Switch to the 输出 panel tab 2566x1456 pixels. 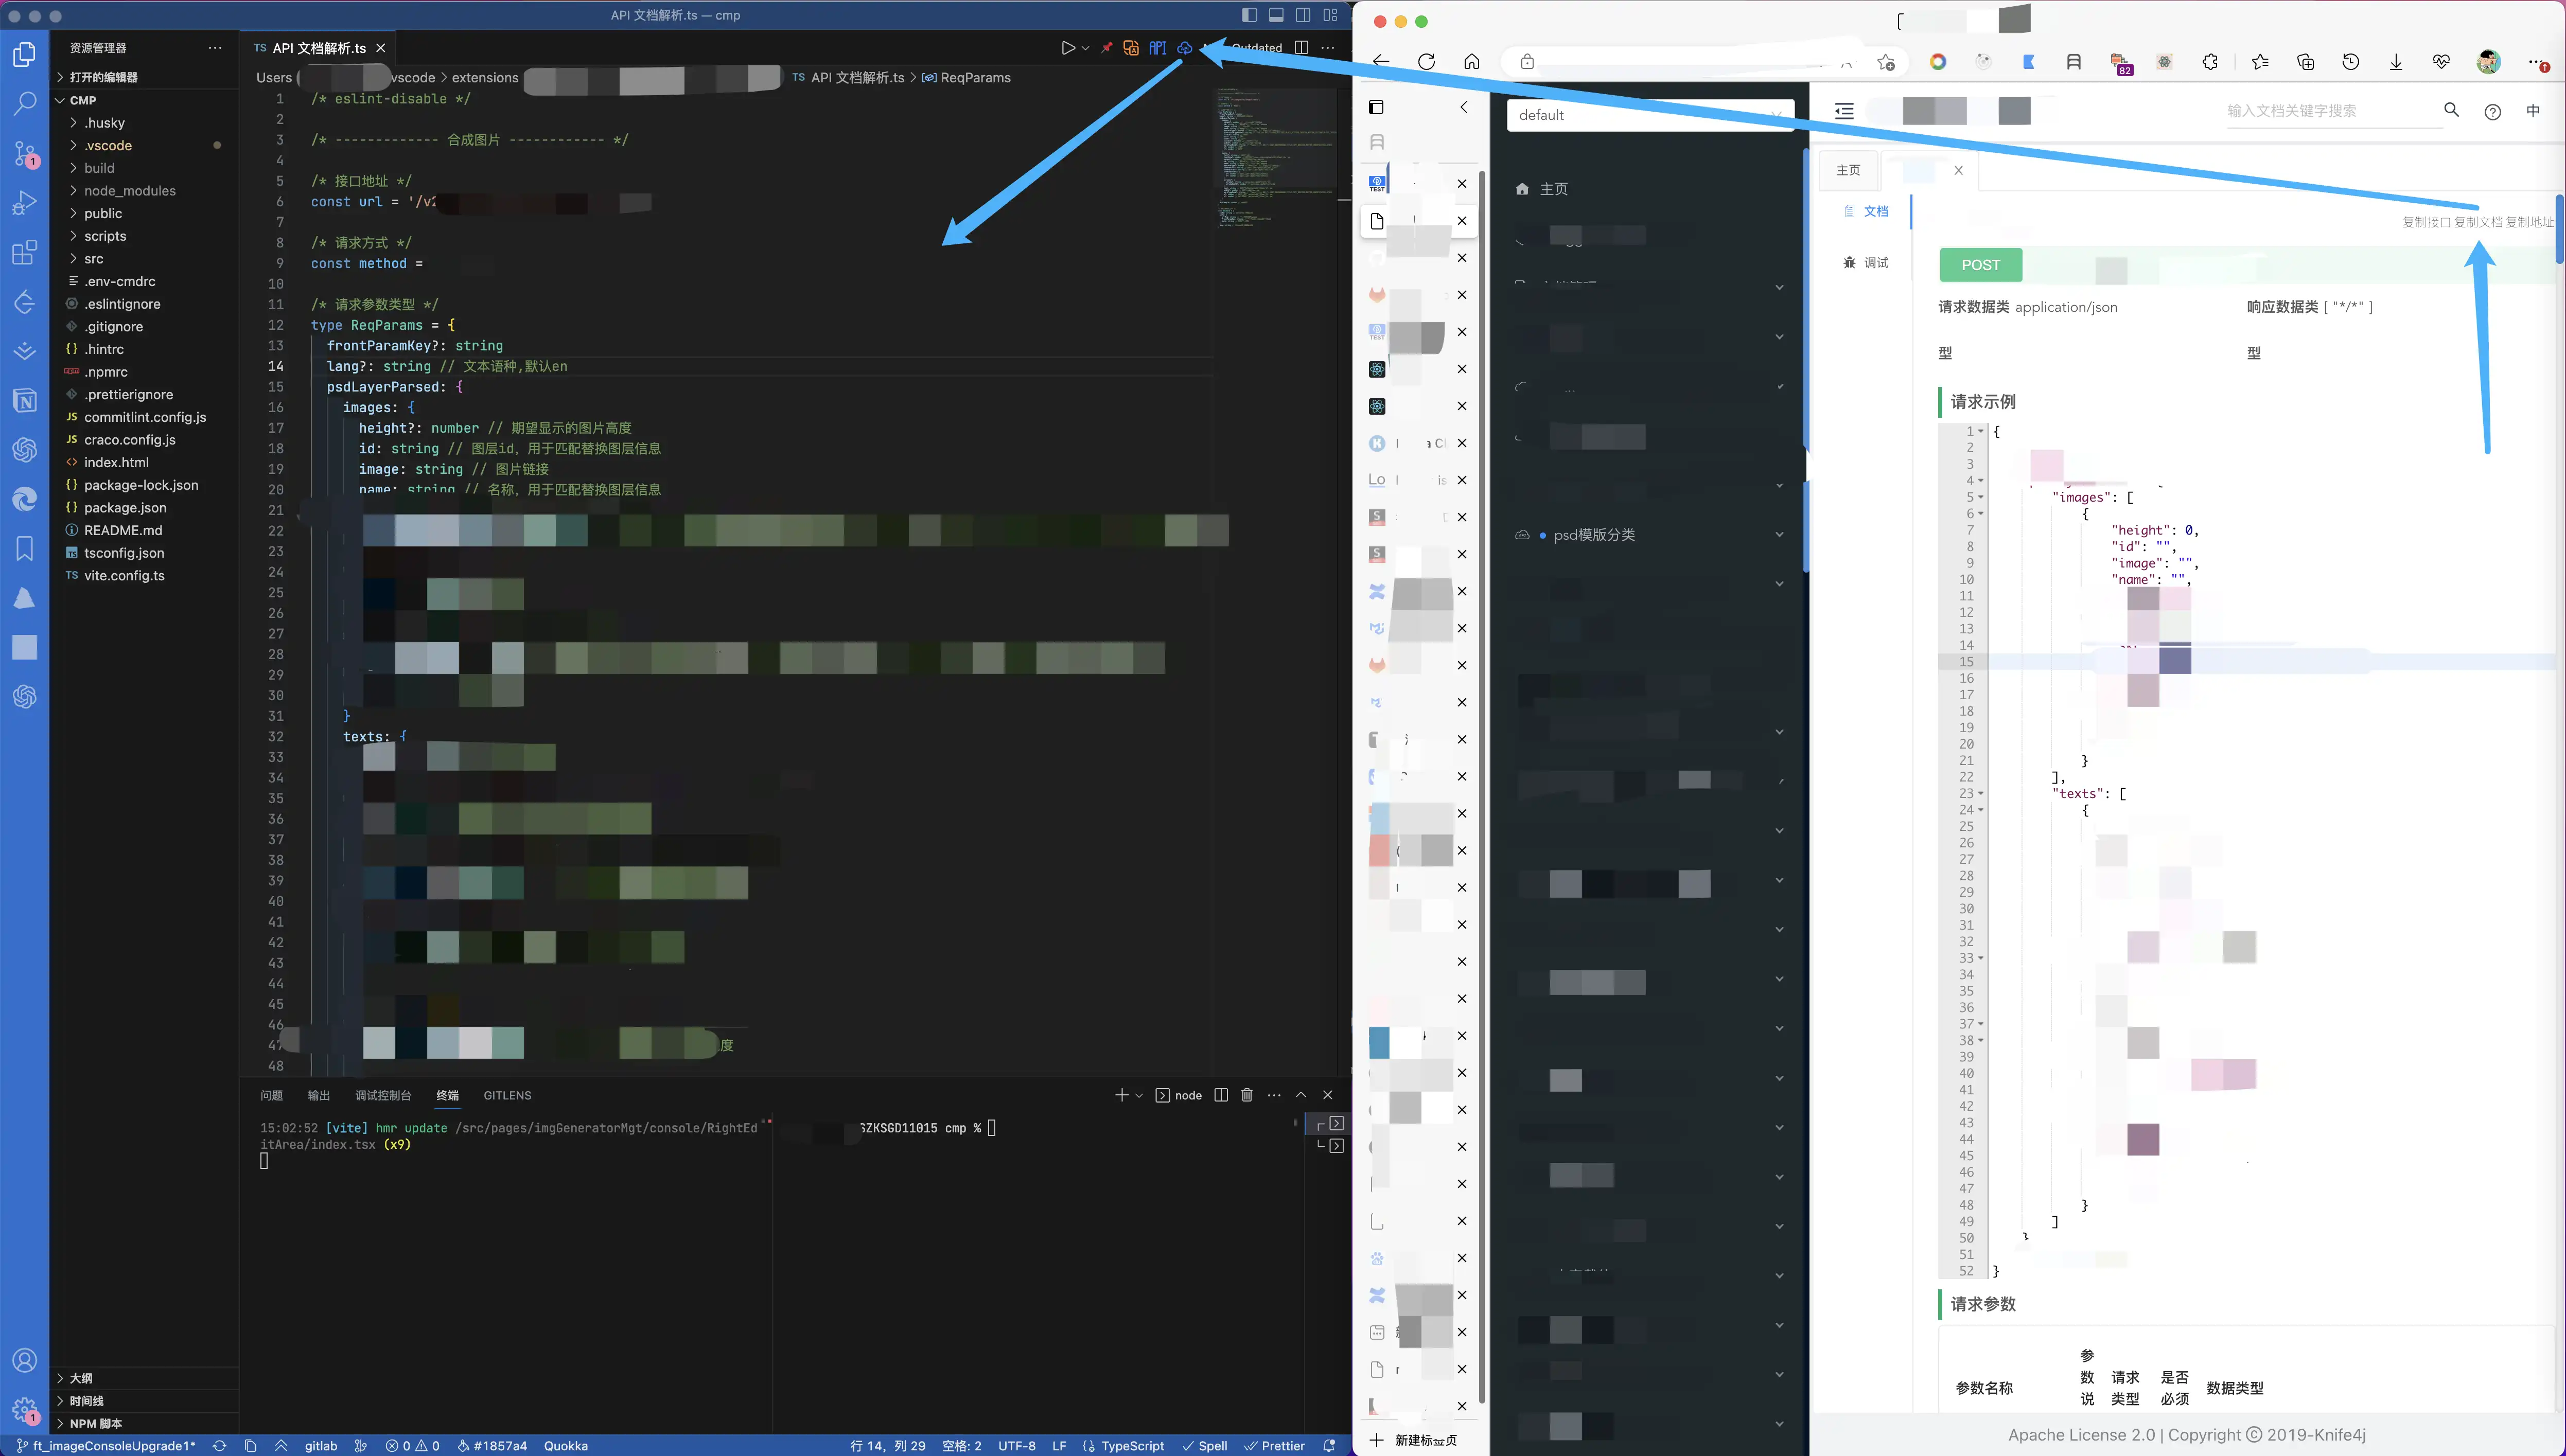(x=318, y=1095)
